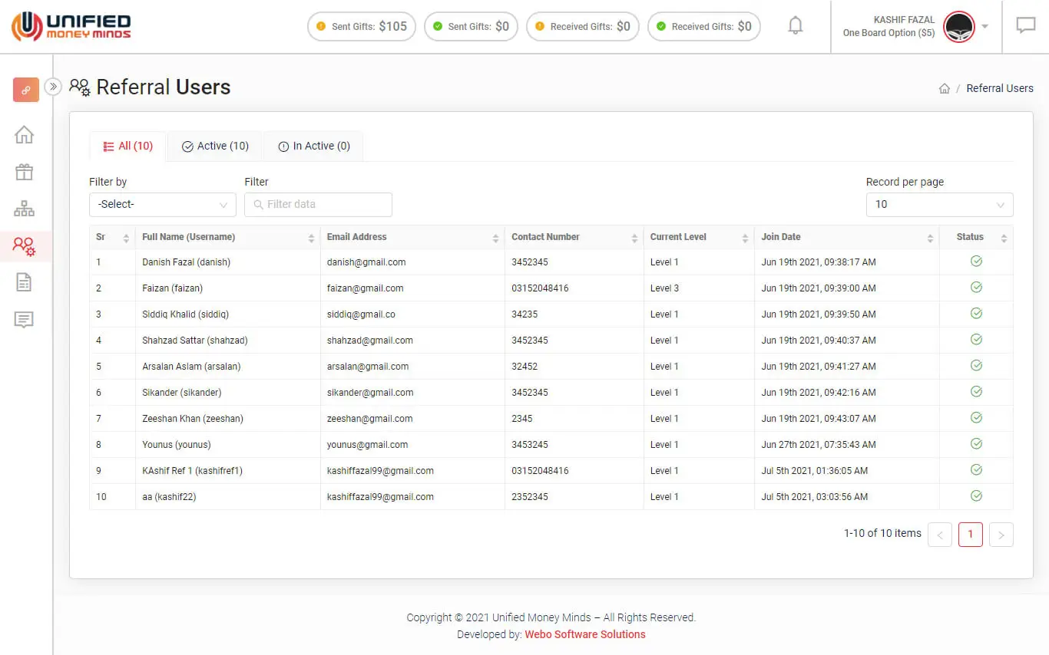Open the Webo Software Solutions link
The height and width of the screenshot is (655, 1049).
(585, 634)
